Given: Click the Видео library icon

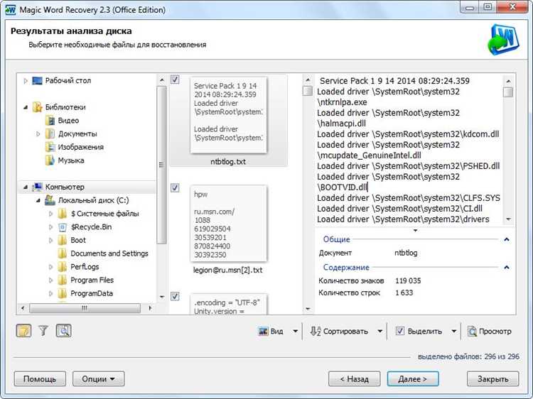Looking at the screenshot, I should click(50, 121).
